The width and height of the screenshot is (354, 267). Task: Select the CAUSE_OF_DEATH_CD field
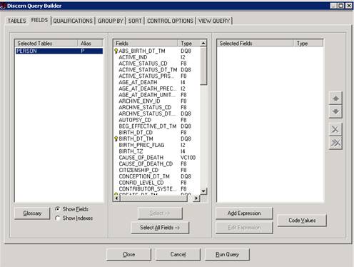pyautogui.click(x=146, y=163)
